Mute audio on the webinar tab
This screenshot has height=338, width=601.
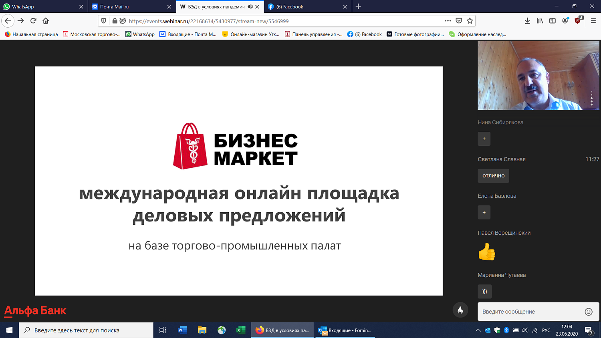[x=250, y=7]
